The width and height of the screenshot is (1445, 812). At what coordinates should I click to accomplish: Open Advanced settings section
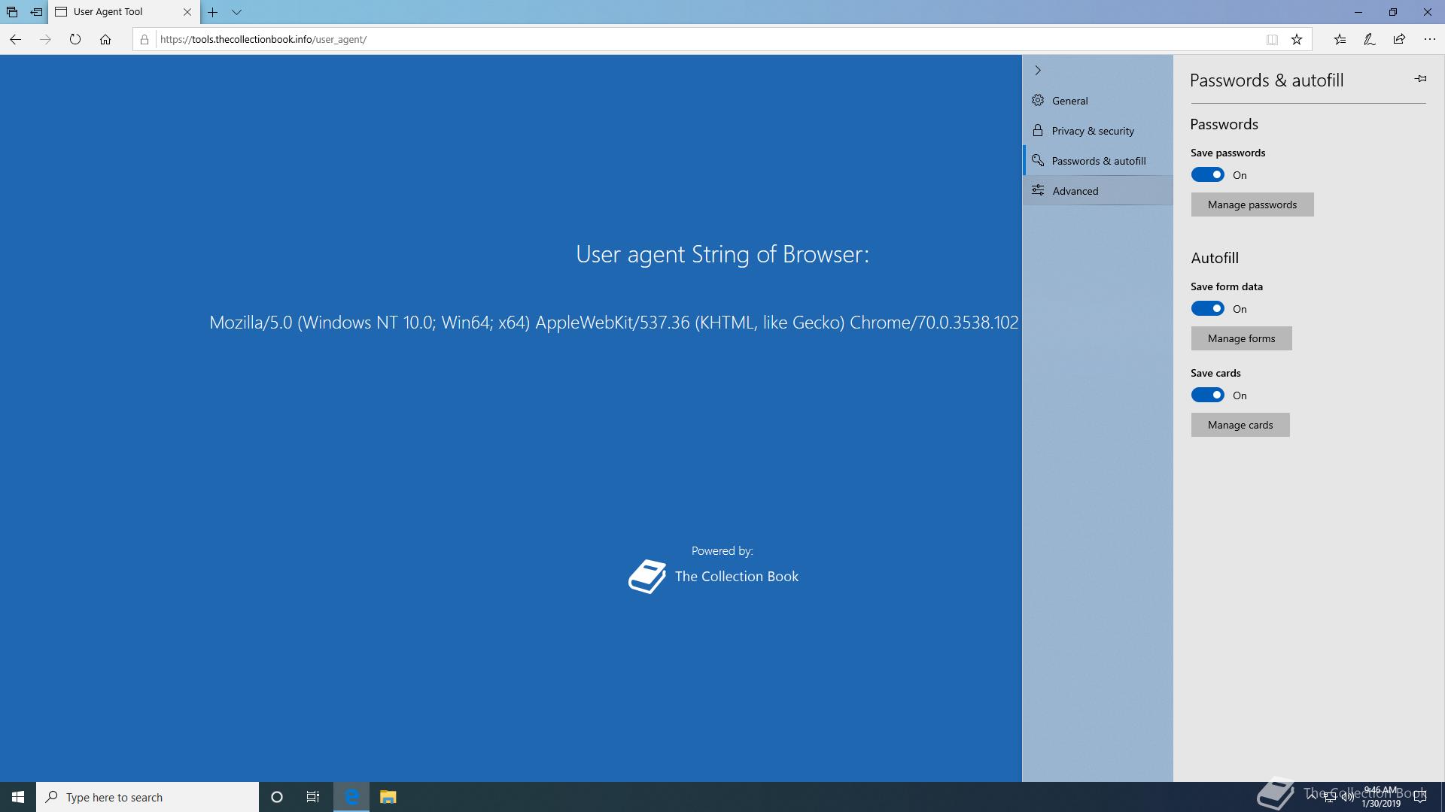[x=1098, y=191]
